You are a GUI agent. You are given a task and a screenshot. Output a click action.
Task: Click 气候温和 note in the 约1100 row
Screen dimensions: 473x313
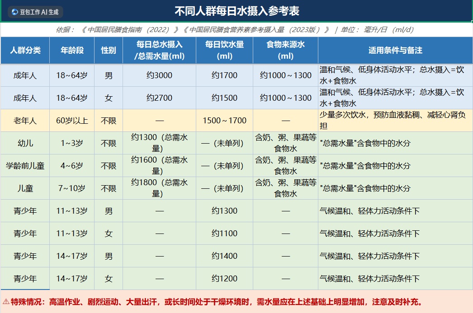395,234
